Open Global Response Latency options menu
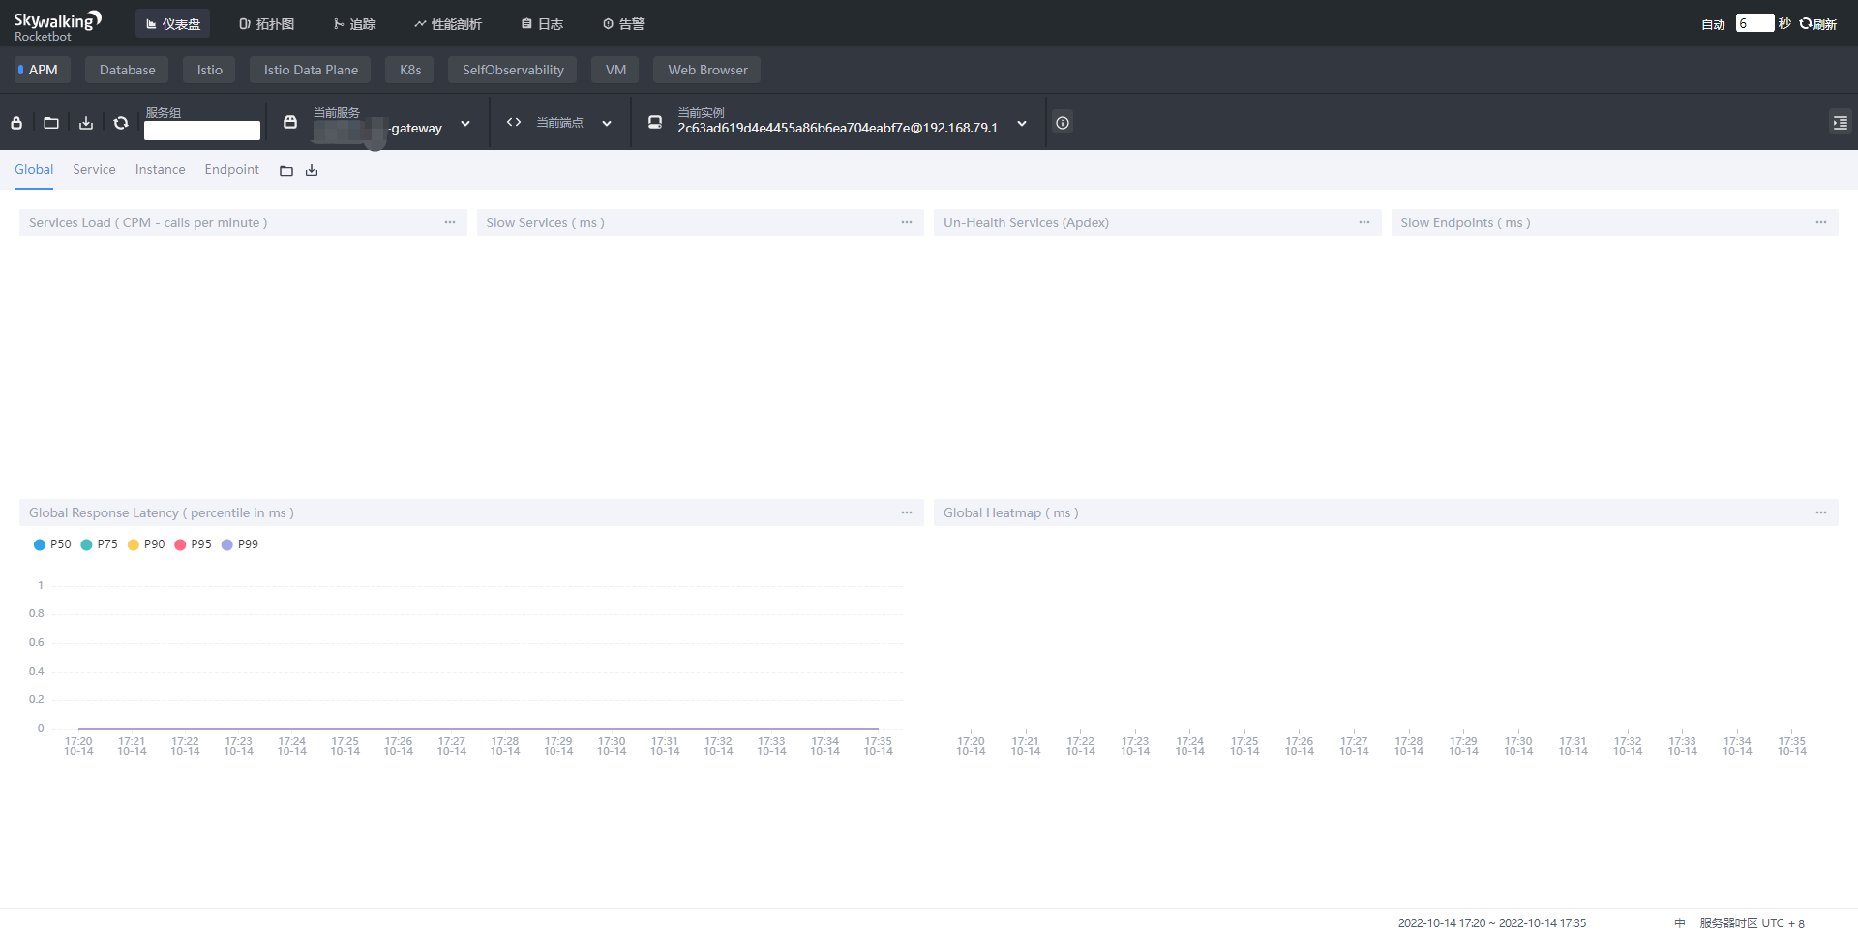 pos(907,512)
